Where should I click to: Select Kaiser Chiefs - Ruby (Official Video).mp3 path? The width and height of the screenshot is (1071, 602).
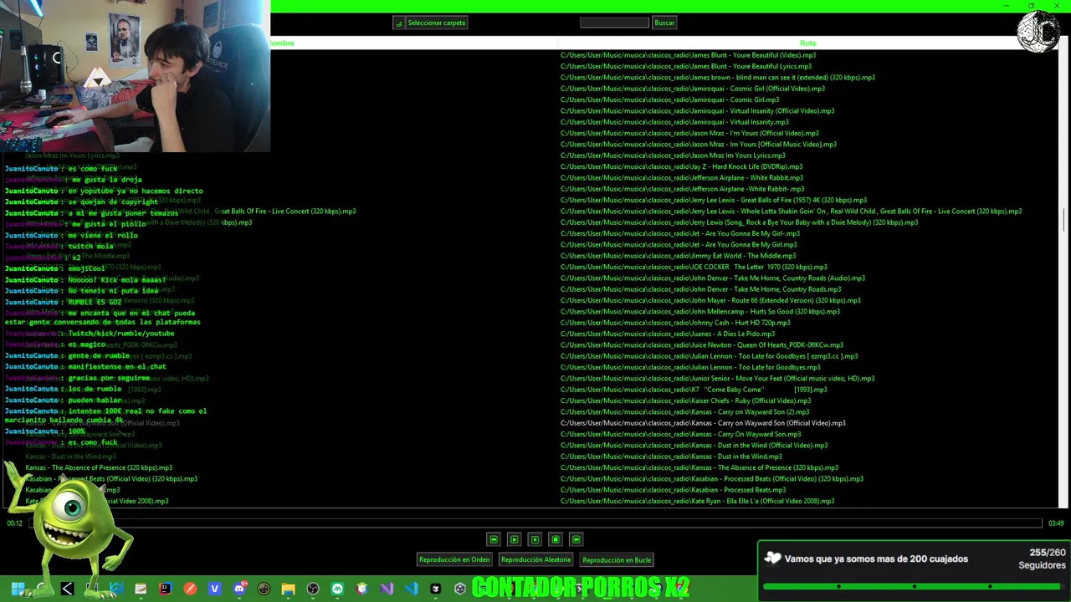685,400
